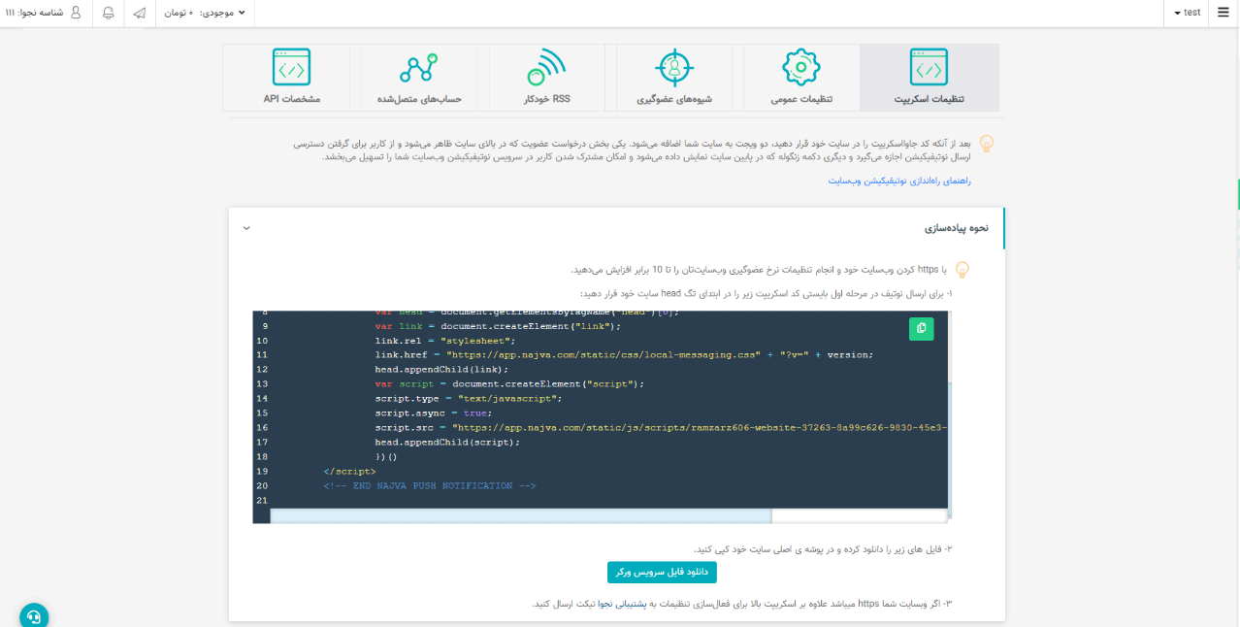Click the نحوه پیاده‌سازی section header
1240x627 pixels.
[x=616, y=228]
